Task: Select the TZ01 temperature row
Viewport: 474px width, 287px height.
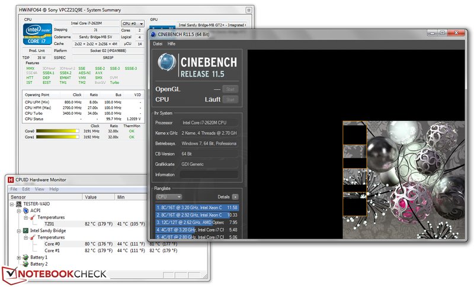Action: 94,224
